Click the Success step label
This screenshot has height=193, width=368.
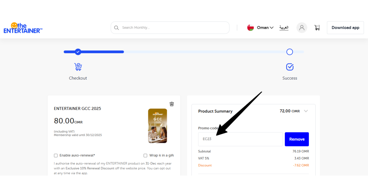(x=290, y=78)
